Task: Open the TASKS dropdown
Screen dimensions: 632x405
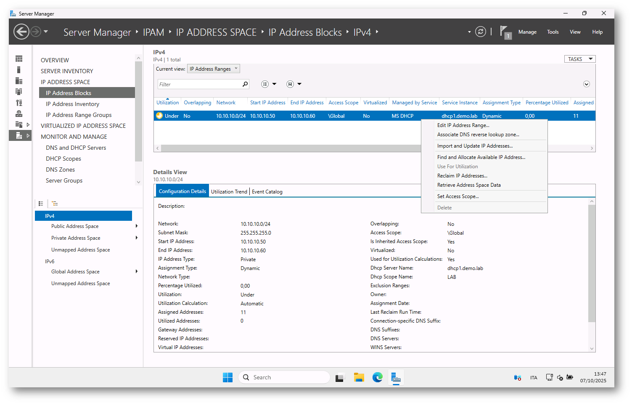Action: [x=579, y=59]
